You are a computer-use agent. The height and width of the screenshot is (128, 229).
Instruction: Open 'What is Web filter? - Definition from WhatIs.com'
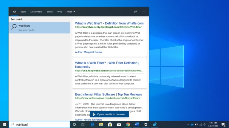(x=109, y=23)
